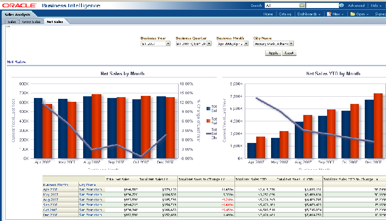Click Apr 2007 in the table
This screenshot has height=221, width=386.
[50, 190]
